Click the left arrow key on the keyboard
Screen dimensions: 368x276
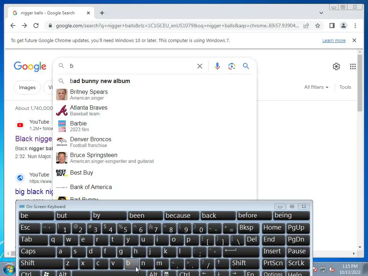tap(207, 273)
